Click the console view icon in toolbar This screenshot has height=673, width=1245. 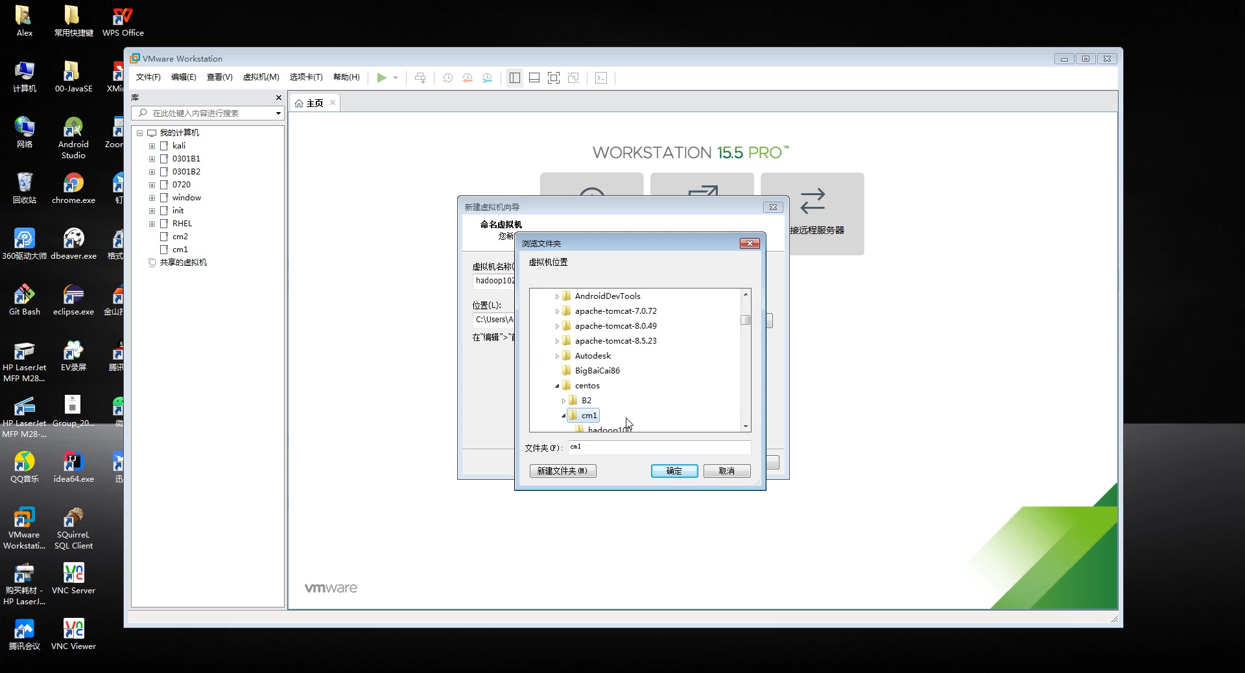point(601,78)
